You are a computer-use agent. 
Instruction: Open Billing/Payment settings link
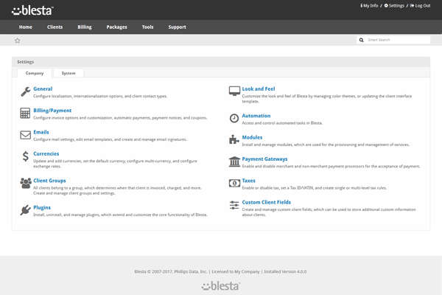tap(52, 111)
